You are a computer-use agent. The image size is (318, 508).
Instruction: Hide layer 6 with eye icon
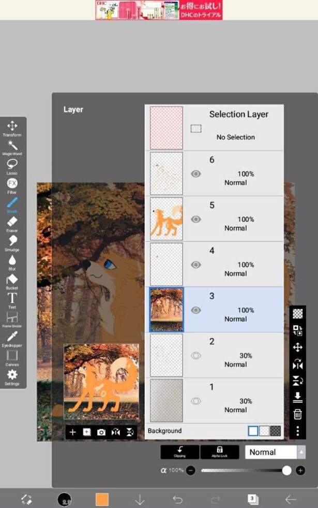tap(196, 173)
